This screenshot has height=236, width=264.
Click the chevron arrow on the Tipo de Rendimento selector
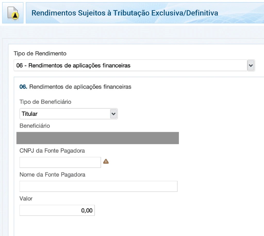(250, 65)
